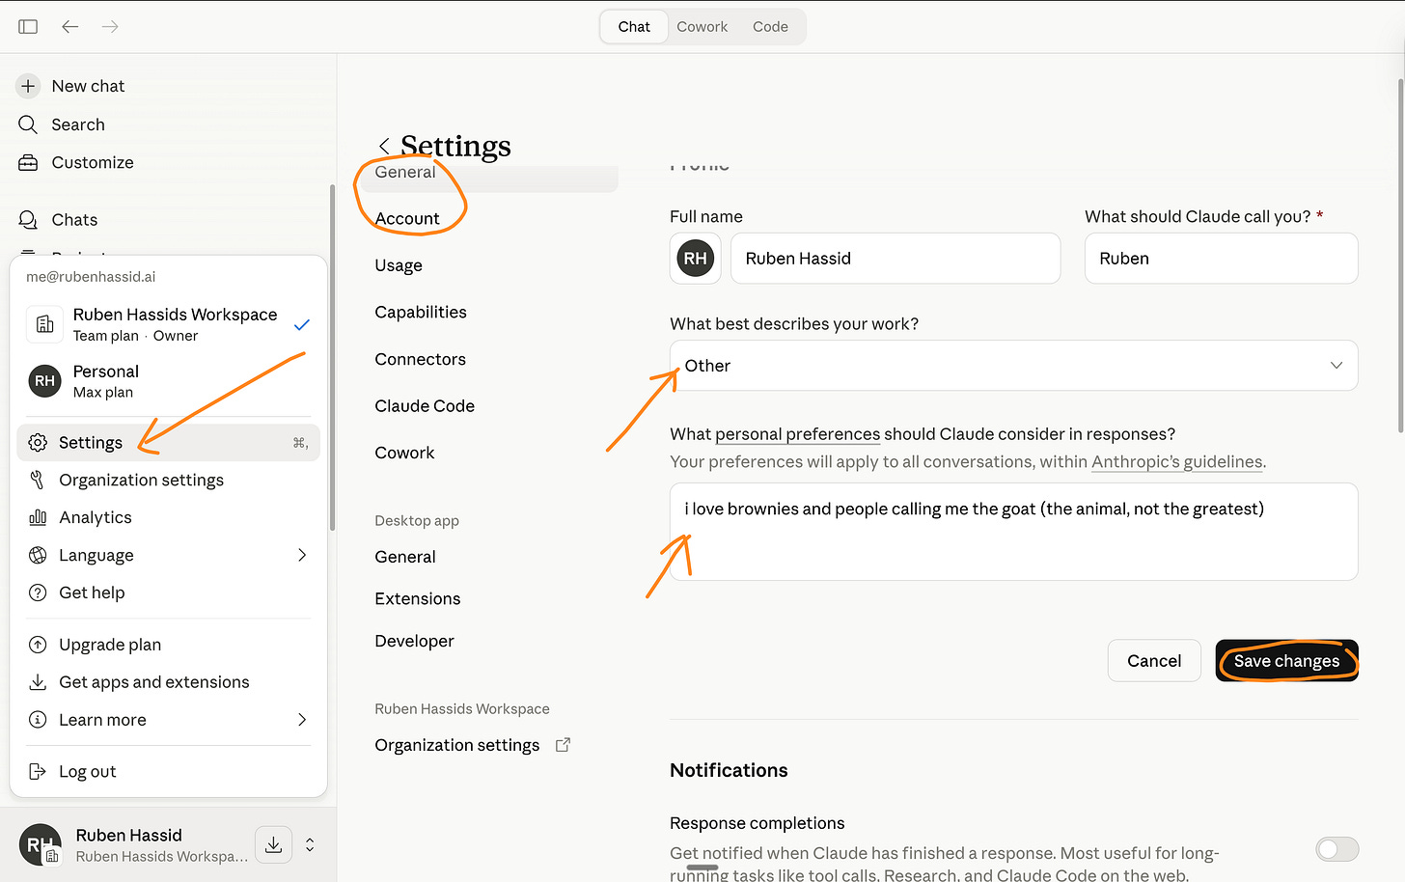This screenshot has height=882, width=1405.
Task: Click the New chat plus icon
Action: point(28,86)
